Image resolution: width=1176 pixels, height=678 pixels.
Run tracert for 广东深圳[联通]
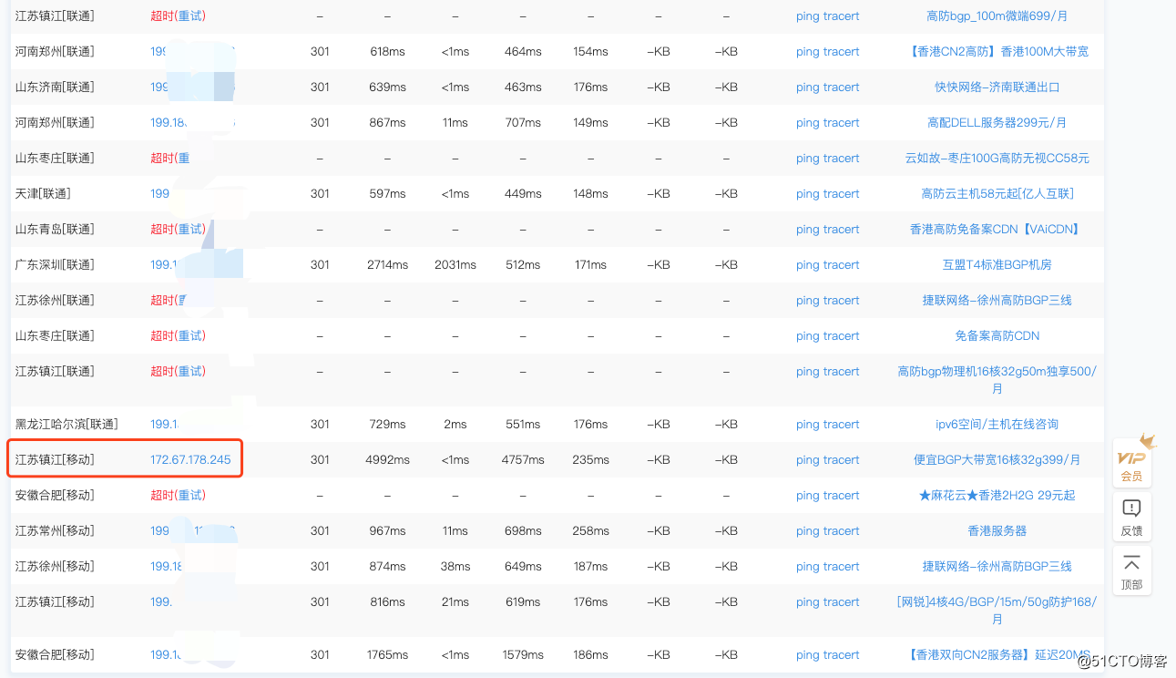(x=842, y=264)
